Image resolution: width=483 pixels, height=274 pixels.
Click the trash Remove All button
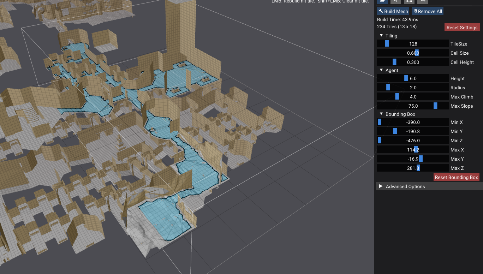pos(428,11)
